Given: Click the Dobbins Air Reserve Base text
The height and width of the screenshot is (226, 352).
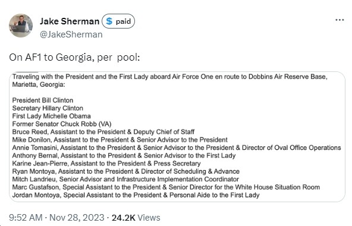Looking at the screenshot, I should pyautogui.click(x=288, y=77).
